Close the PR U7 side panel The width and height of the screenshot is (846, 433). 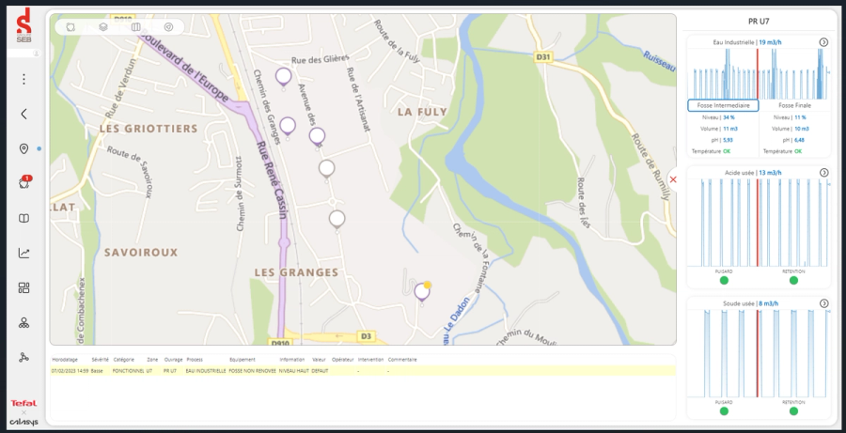pos(673,179)
